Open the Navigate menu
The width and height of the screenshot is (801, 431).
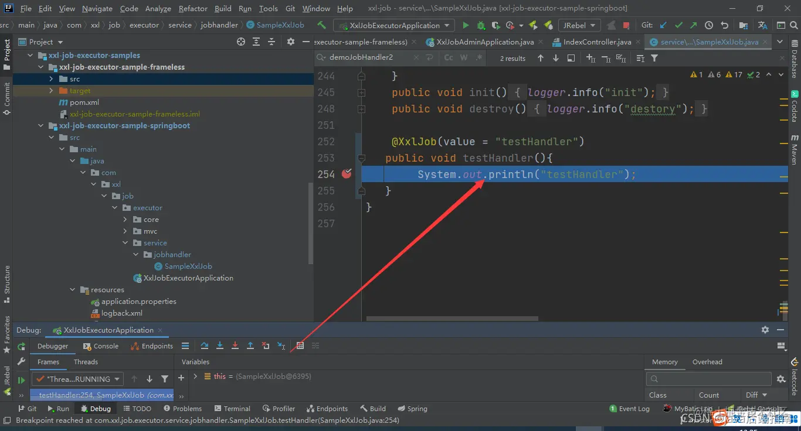(x=97, y=9)
